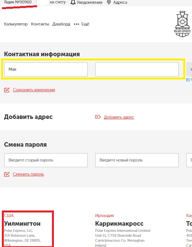192x247 pixels.
Task: Click the location pin icon near Адреса
Action: coord(109,2)
